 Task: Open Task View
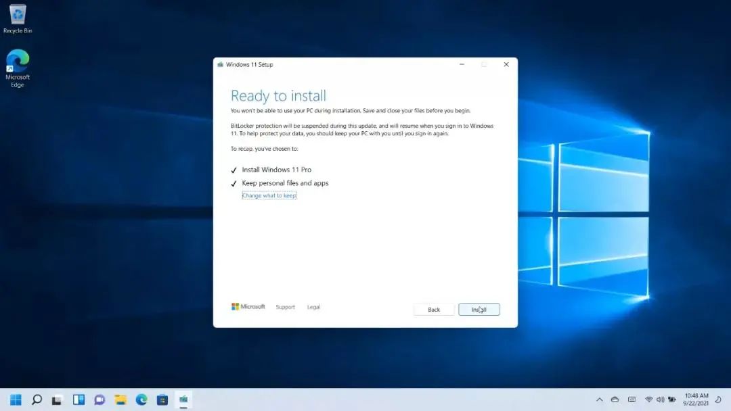58,400
